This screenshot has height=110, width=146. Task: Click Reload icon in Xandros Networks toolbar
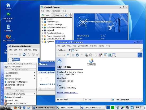coord(24,54)
